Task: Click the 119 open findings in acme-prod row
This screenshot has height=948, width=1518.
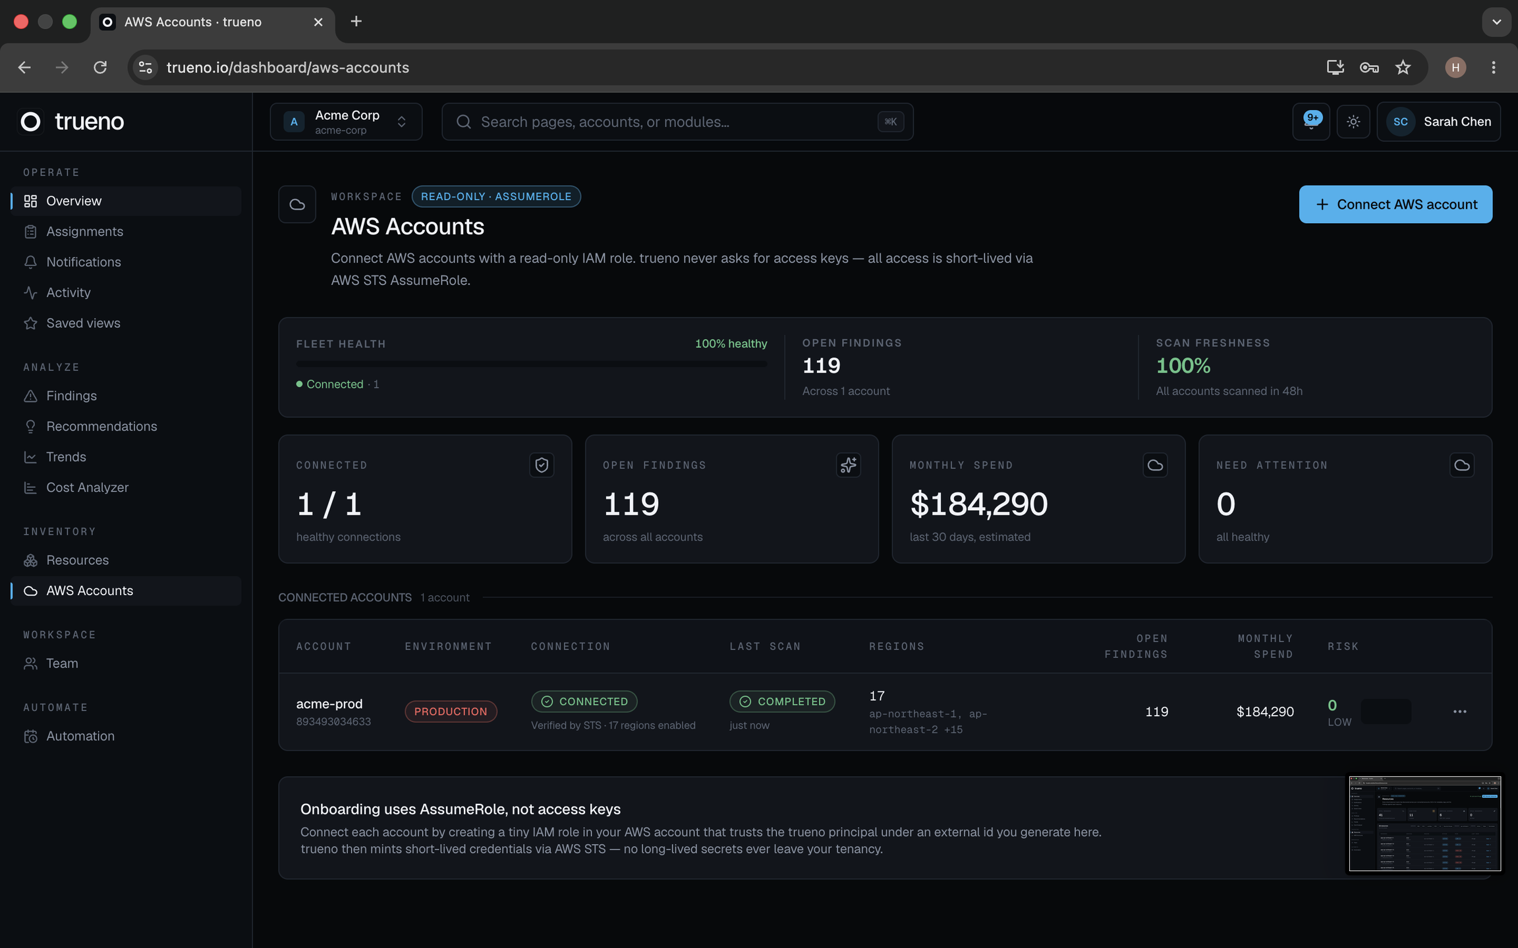Action: click(x=1156, y=712)
